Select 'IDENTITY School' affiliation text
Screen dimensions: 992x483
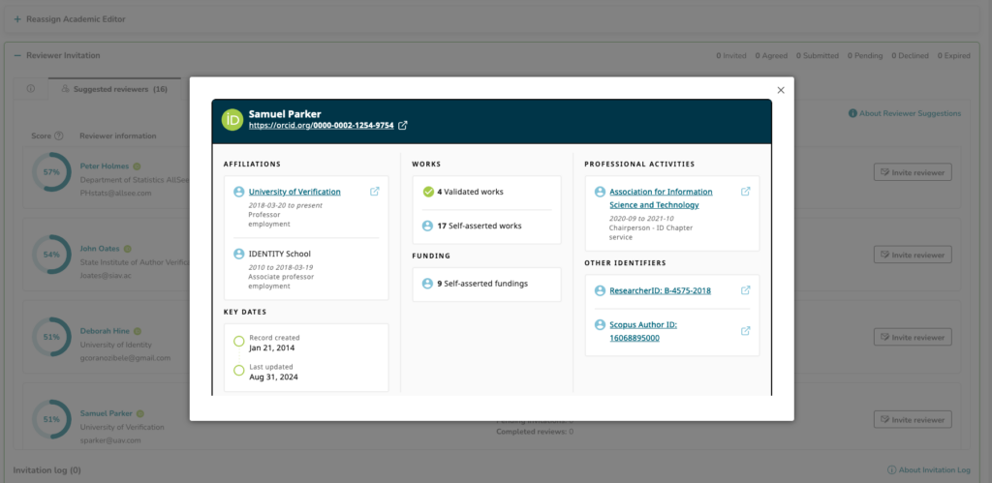coord(280,254)
